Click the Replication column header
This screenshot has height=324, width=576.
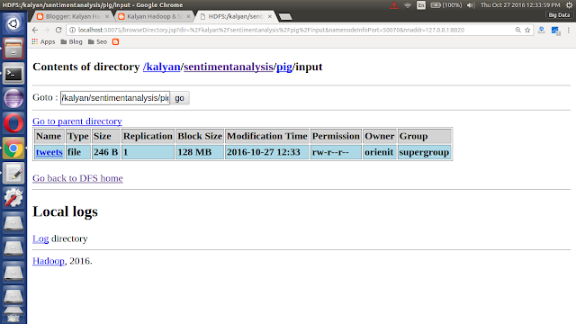tap(148, 136)
